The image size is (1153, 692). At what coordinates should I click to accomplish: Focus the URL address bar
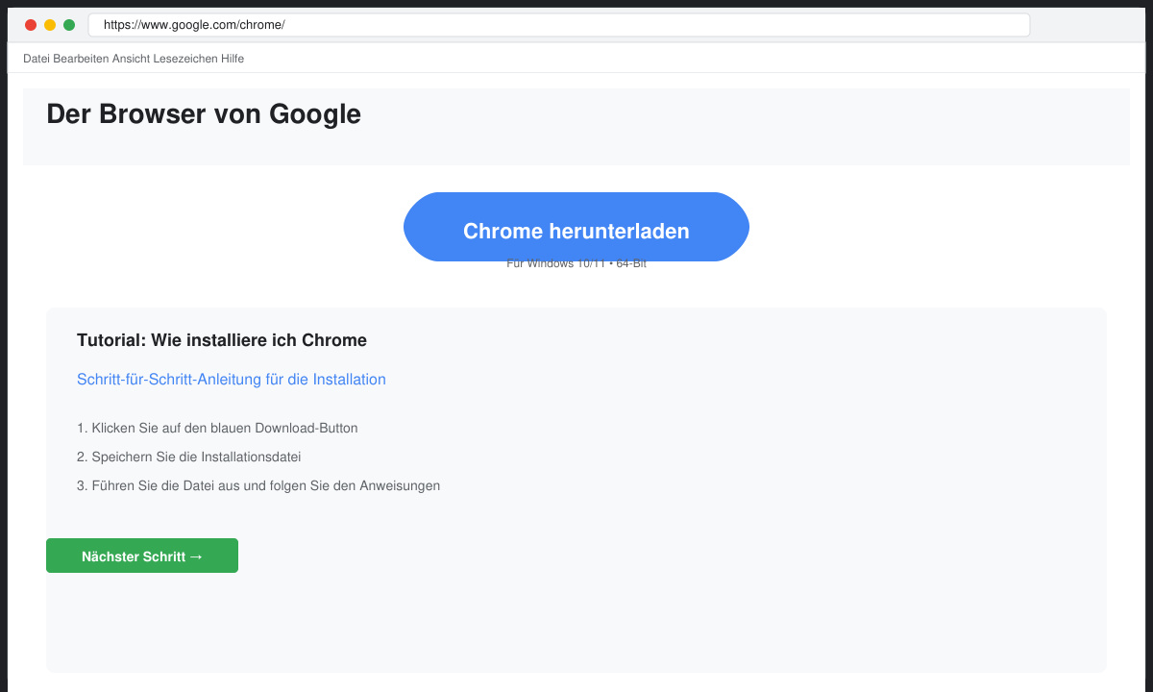[x=559, y=25]
